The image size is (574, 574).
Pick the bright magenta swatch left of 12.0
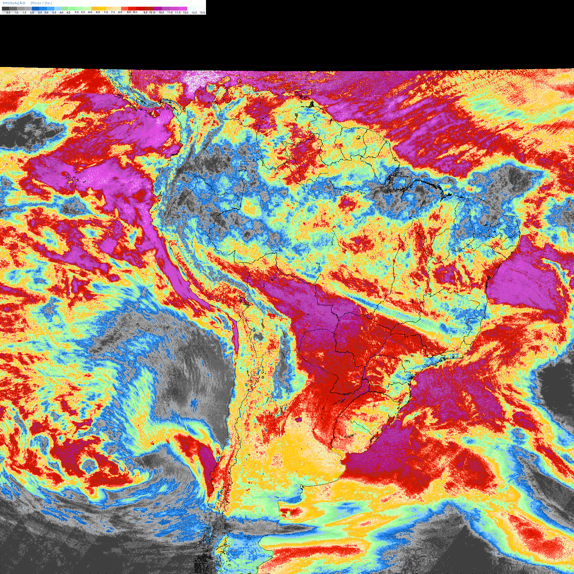click(x=183, y=9)
